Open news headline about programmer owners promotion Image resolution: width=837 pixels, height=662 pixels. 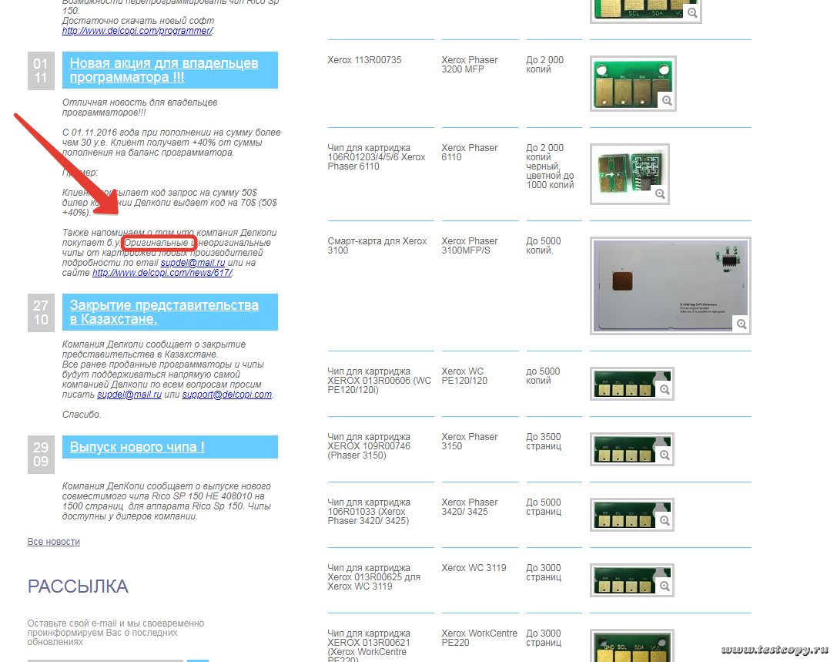coord(164,70)
